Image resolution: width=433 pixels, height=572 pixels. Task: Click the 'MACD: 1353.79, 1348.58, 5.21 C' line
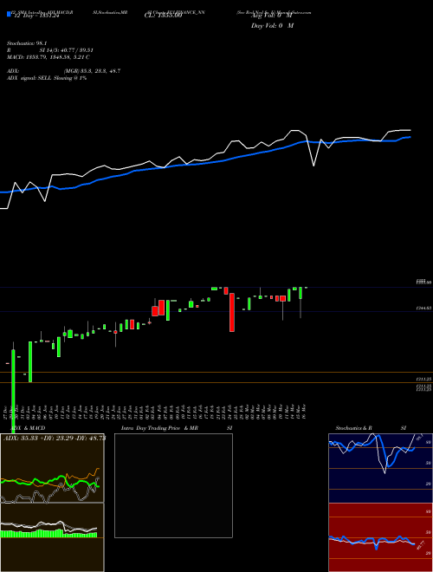(x=48, y=57)
